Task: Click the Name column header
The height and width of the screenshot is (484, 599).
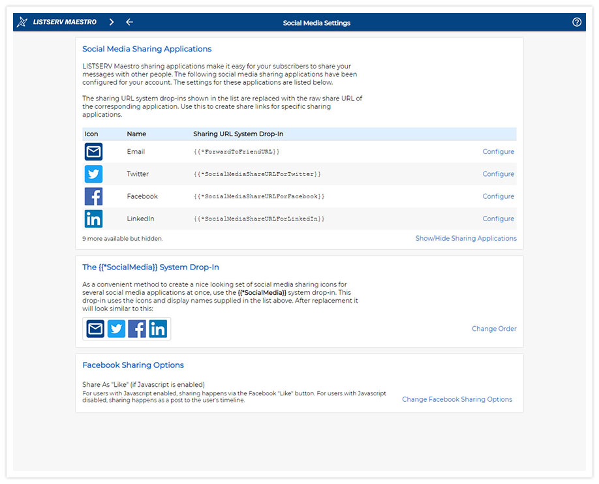Action: (x=136, y=134)
